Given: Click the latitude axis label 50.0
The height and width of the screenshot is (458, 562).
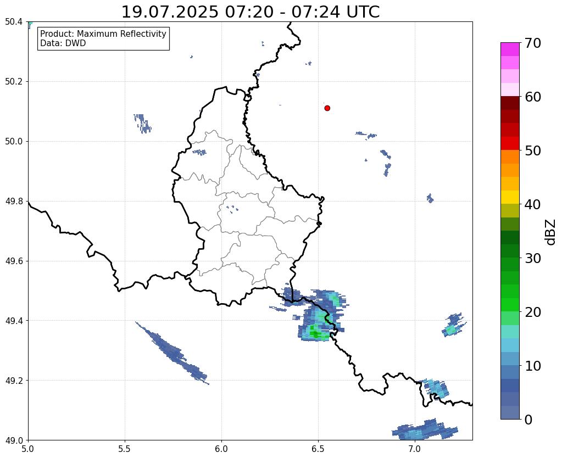Looking at the screenshot, I should coord(14,142).
